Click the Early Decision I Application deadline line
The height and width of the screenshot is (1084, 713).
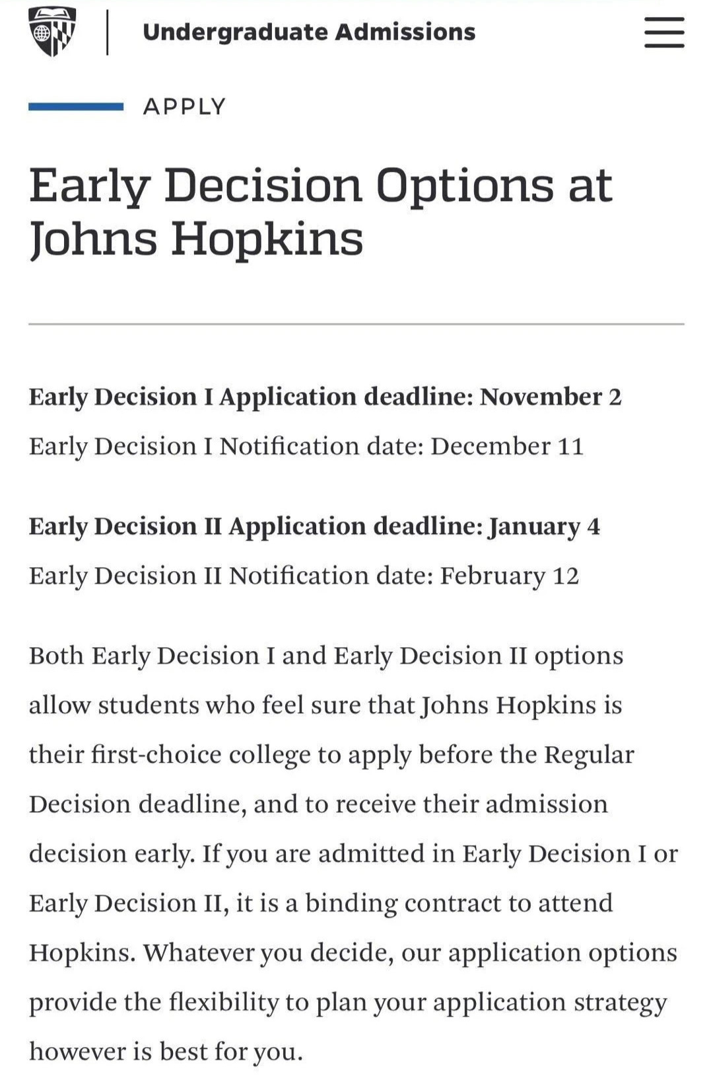(x=251, y=397)
